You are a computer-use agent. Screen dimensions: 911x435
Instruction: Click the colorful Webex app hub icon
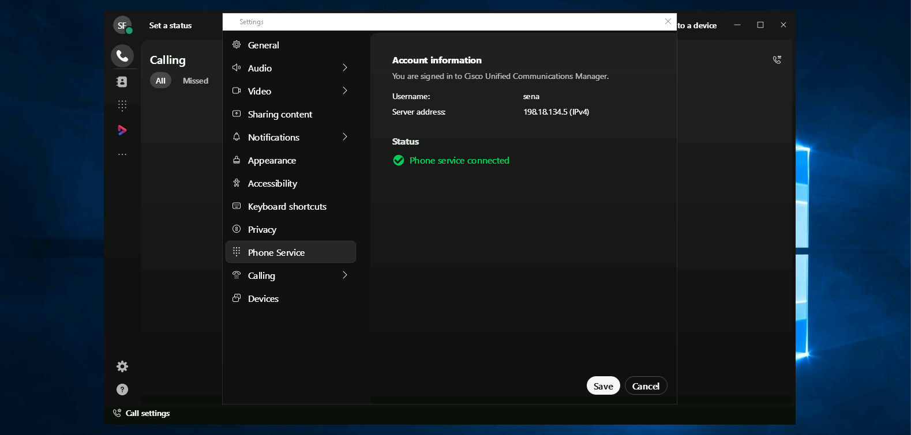[x=122, y=130]
